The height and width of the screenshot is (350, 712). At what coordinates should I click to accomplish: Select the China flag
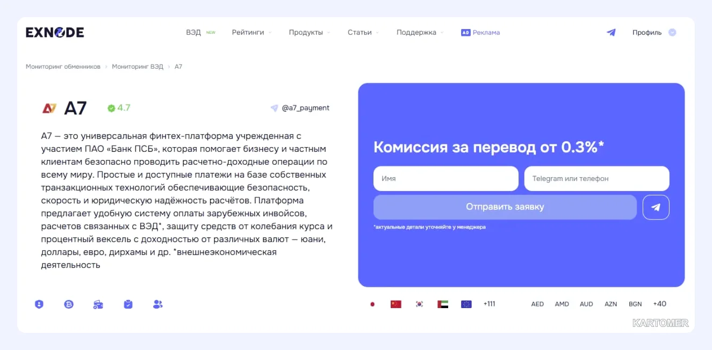(396, 304)
